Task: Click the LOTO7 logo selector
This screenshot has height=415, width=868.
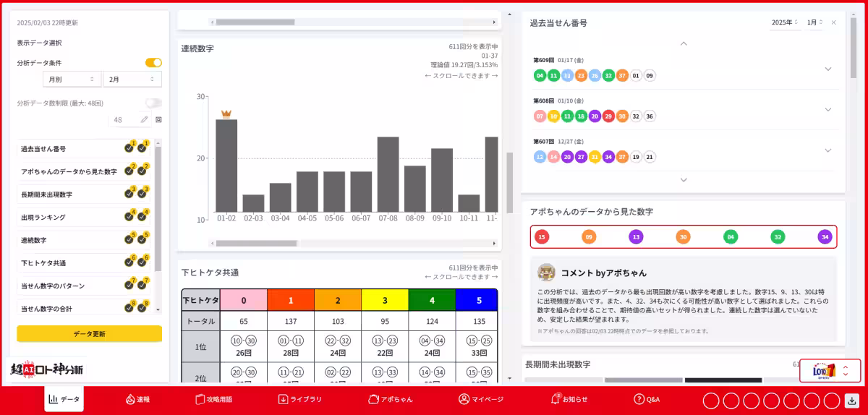Action: [x=825, y=371]
